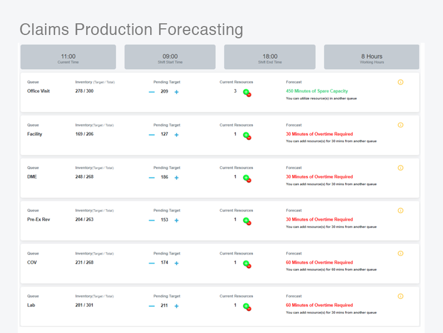This screenshot has width=443, height=333.
Task: Select the 8 Hours Working Hours tile
Action: [372, 57]
